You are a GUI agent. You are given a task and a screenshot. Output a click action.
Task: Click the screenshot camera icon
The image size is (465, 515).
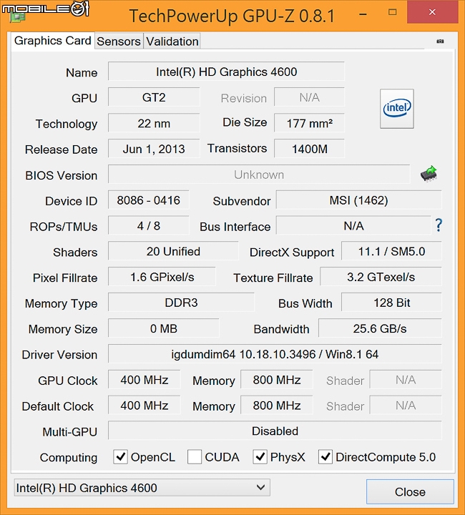(x=440, y=41)
